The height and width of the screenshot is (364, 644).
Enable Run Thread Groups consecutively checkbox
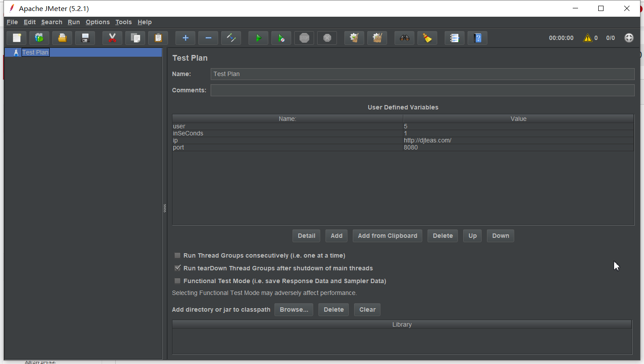pos(178,255)
